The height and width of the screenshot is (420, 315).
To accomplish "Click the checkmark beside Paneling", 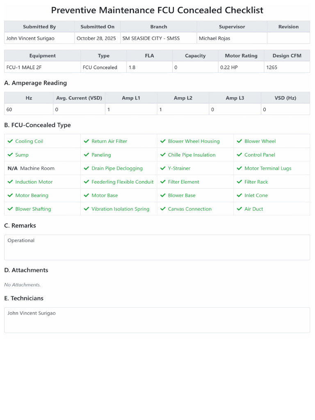I will [x=87, y=155].
